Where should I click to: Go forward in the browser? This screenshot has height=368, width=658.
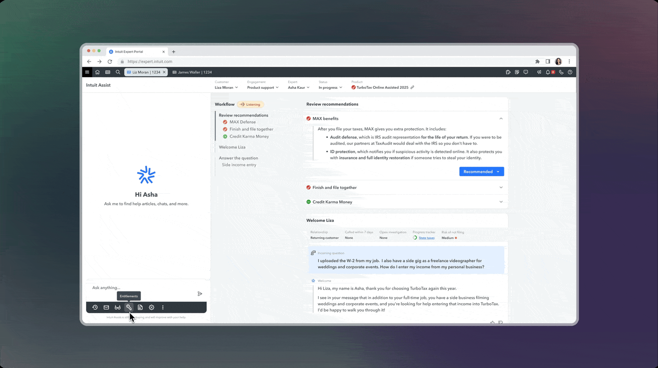pyautogui.click(x=99, y=62)
